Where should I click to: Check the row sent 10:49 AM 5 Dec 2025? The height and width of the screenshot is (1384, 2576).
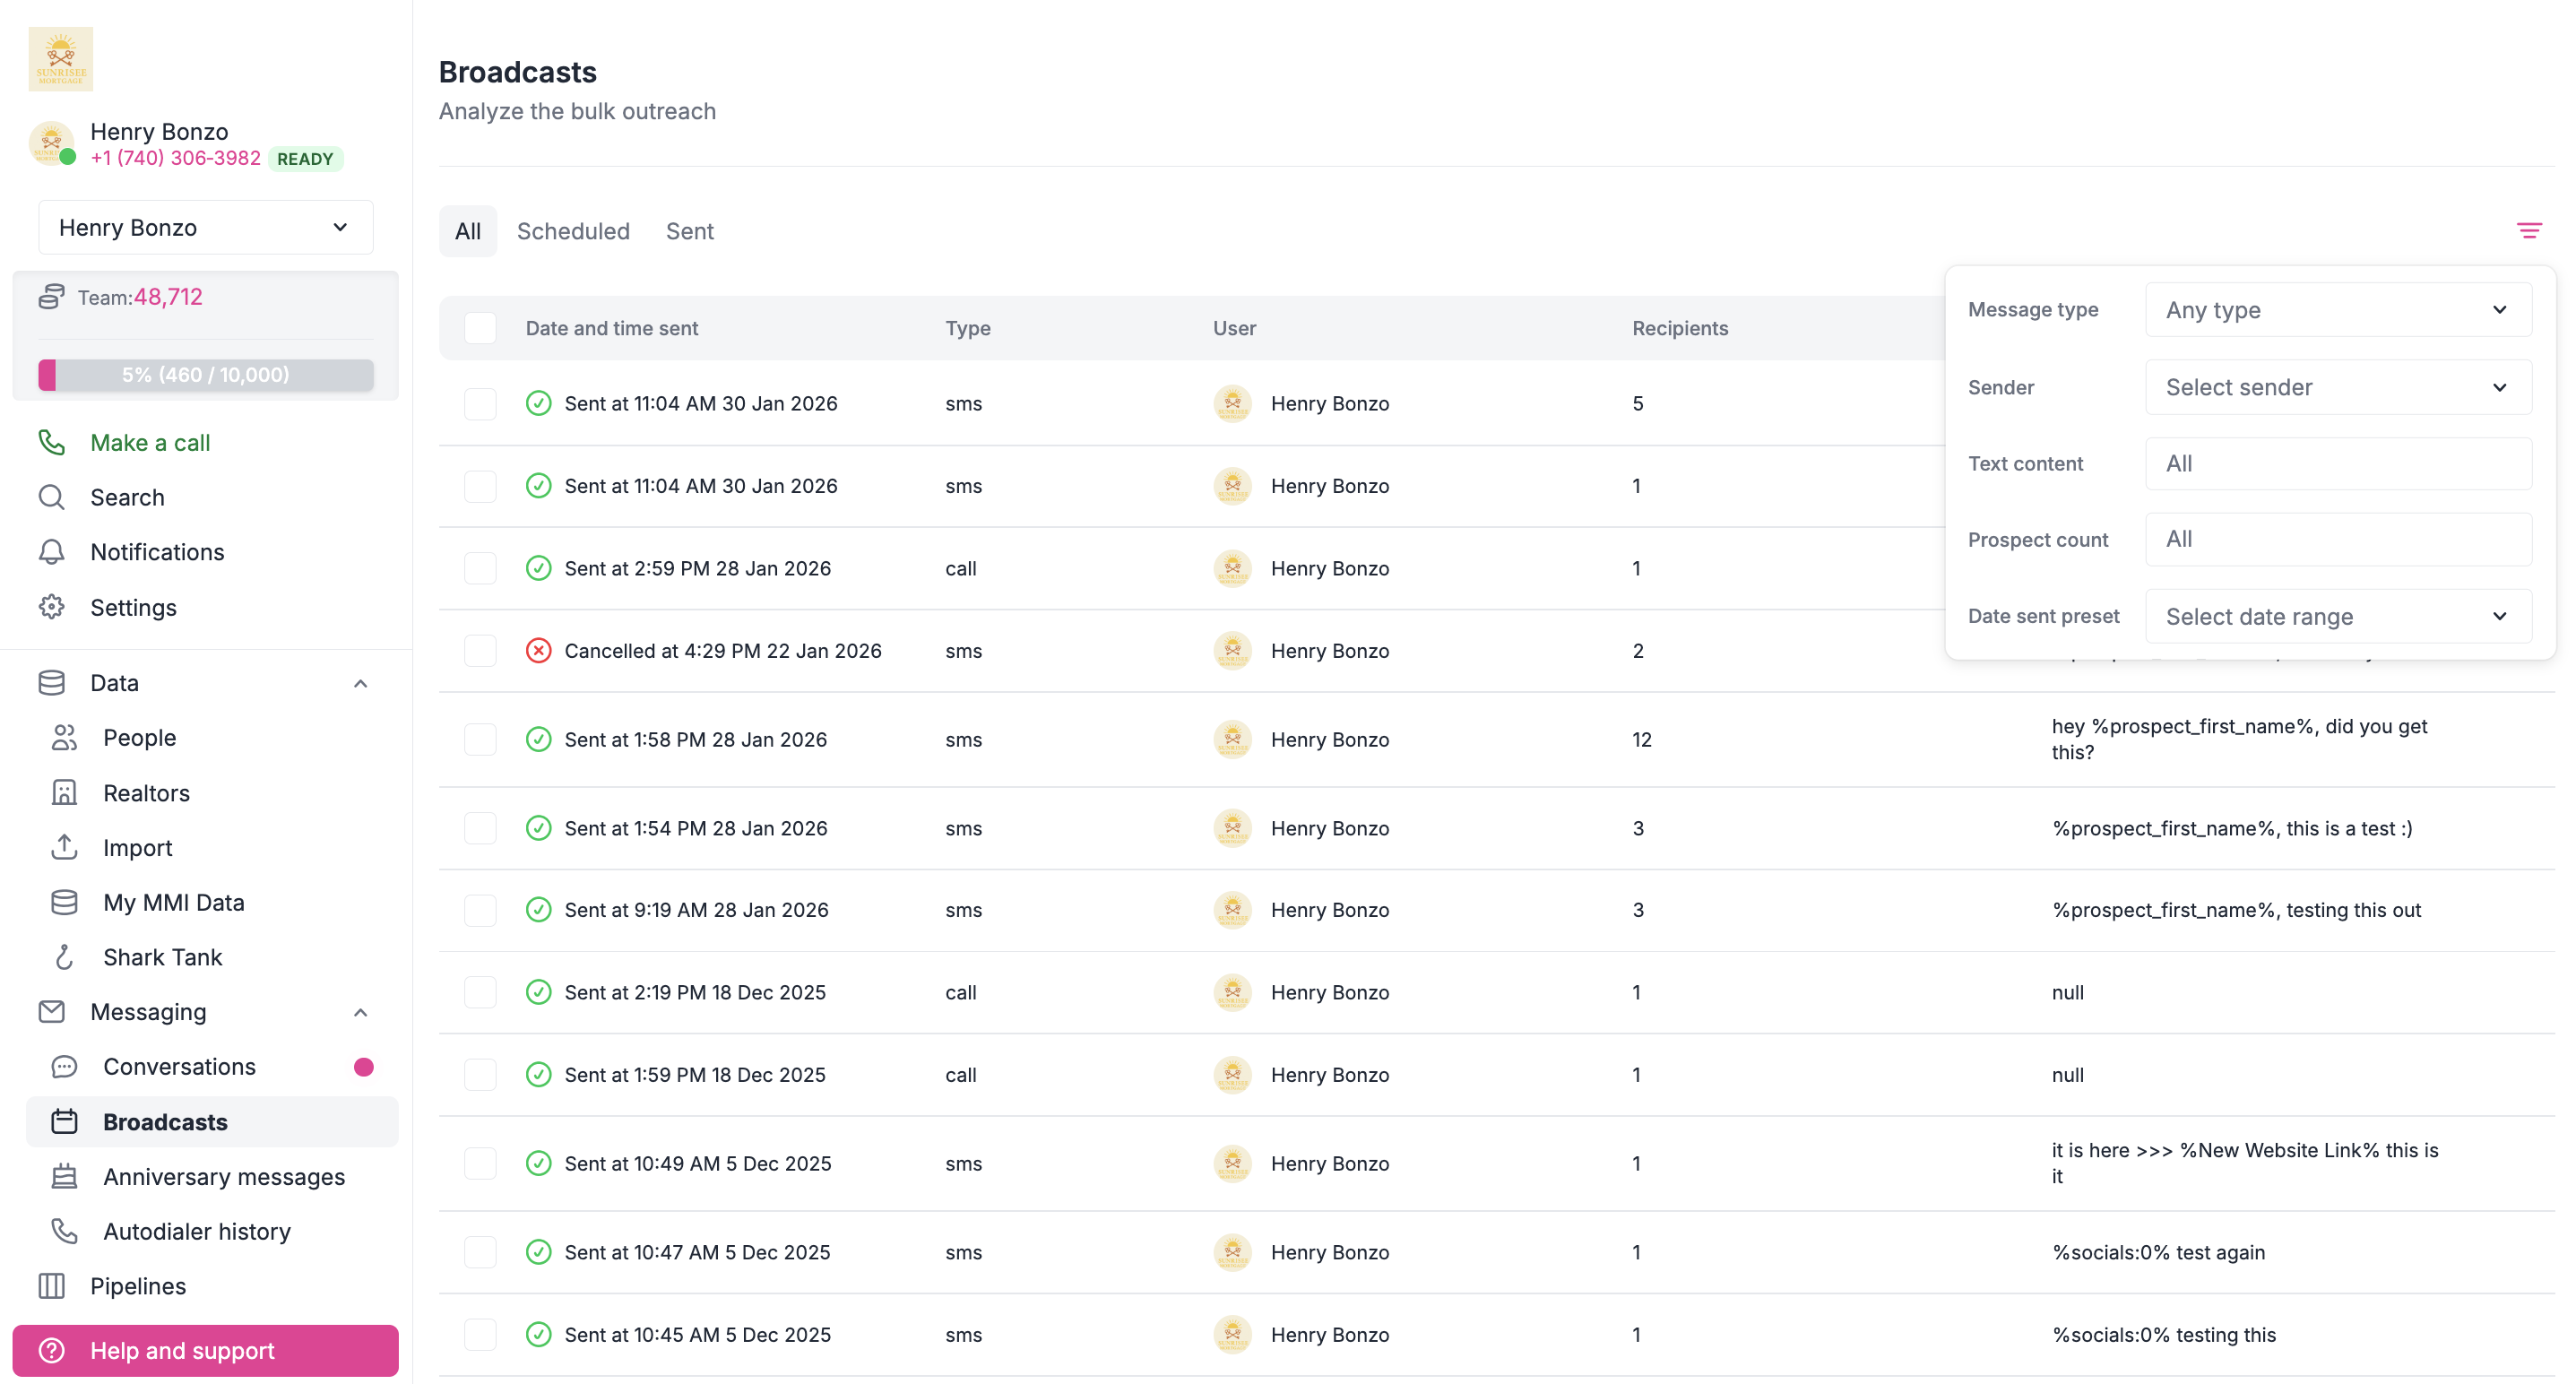pyautogui.click(x=480, y=1164)
